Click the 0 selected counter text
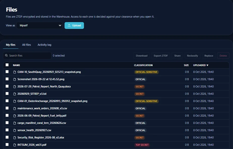The height and width of the screenshot is (149, 233). 59,56
